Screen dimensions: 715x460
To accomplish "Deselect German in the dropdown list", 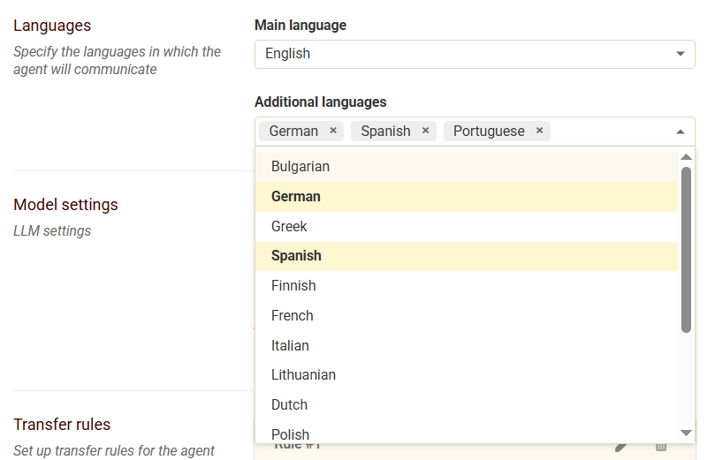I will (467, 197).
